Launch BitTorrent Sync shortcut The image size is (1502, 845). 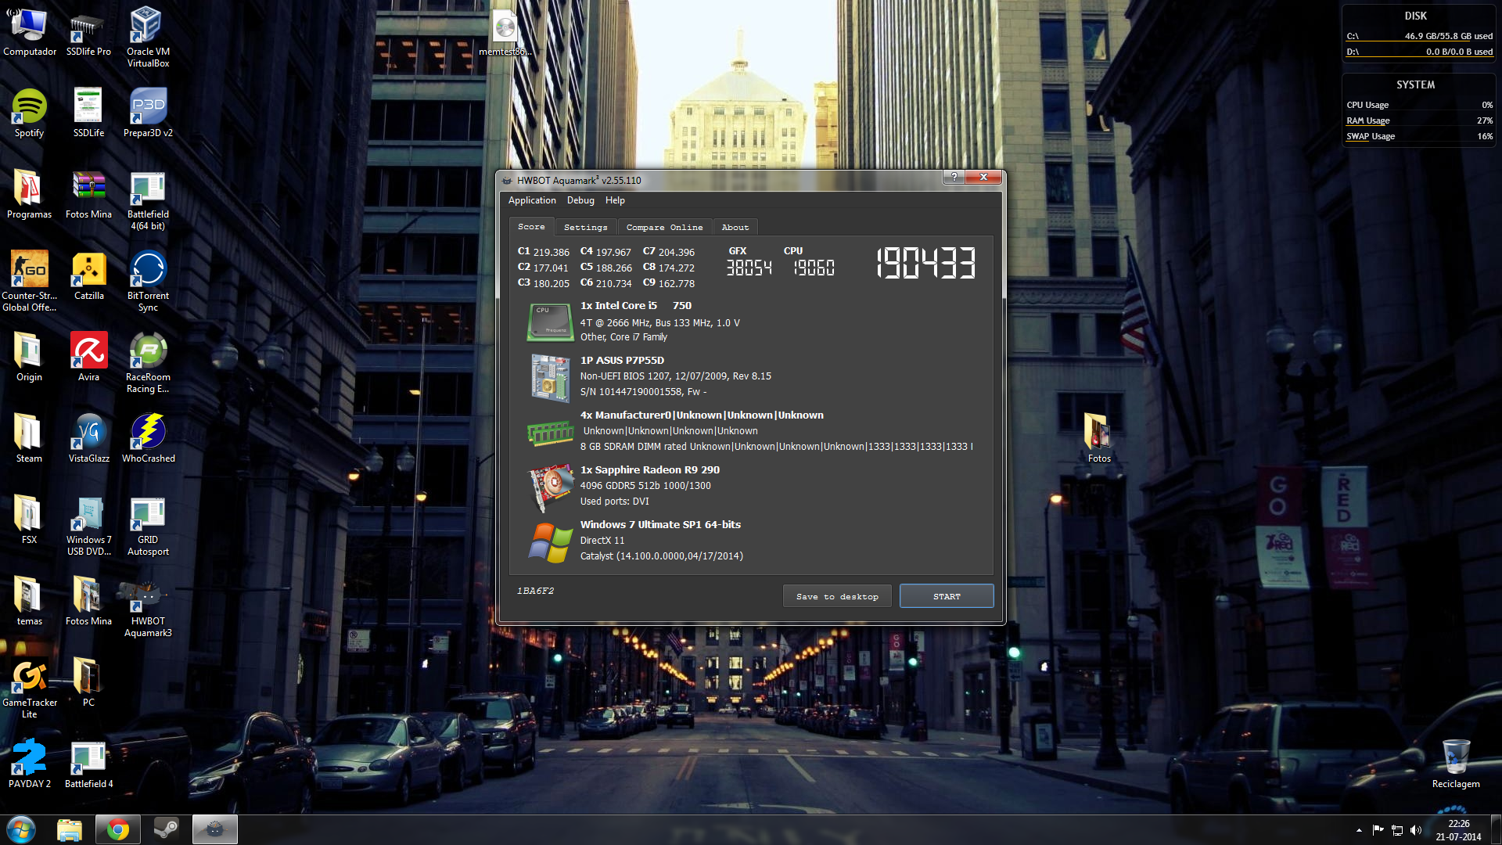pos(148,282)
